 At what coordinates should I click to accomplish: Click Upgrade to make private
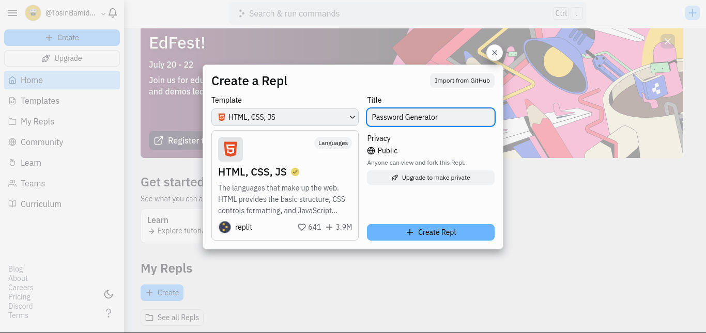point(431,178)
